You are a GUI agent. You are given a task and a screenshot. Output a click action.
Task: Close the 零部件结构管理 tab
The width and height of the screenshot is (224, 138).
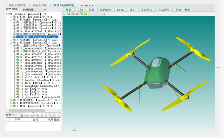point(95,5)
